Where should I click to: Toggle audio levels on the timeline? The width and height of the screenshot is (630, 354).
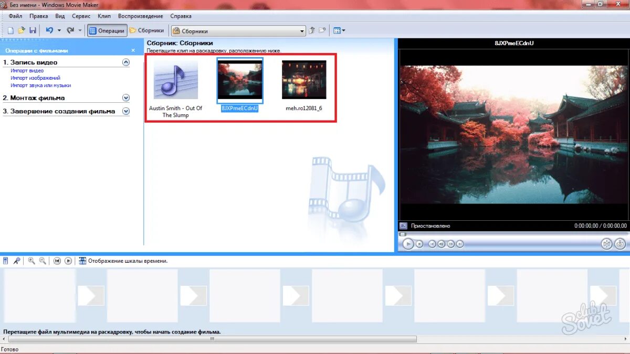(5, 261)
